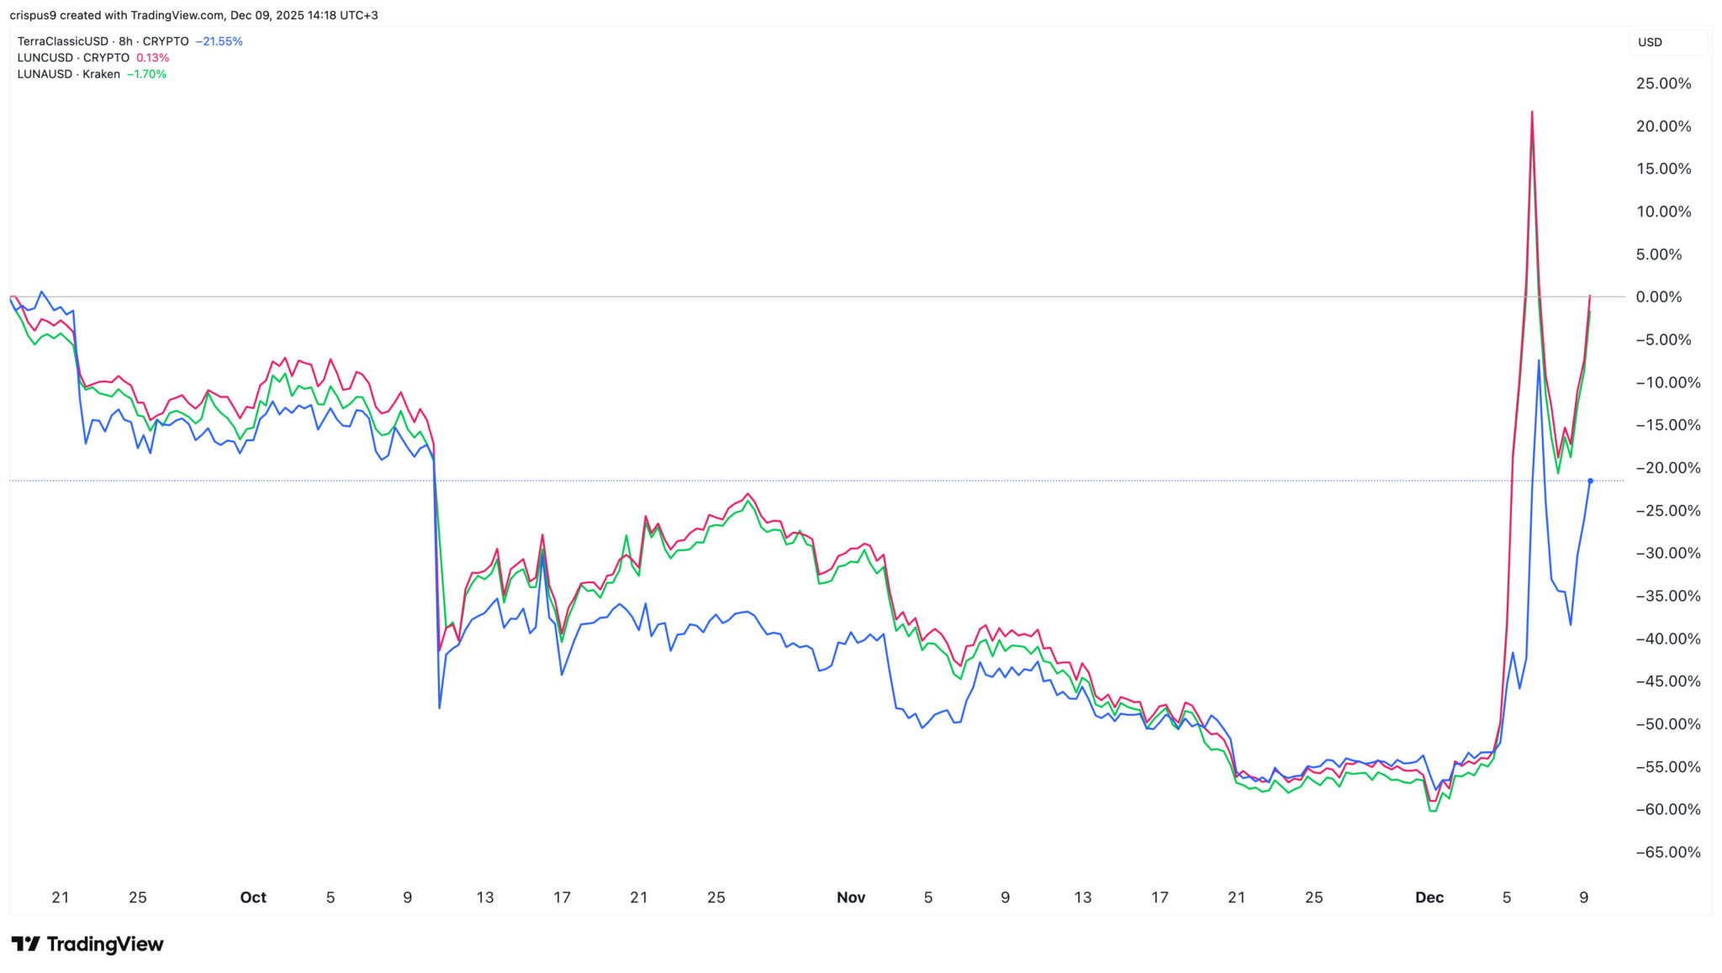Click the TradingView logo icon
The image size is (1722, 973).
[x=25, y=944]
